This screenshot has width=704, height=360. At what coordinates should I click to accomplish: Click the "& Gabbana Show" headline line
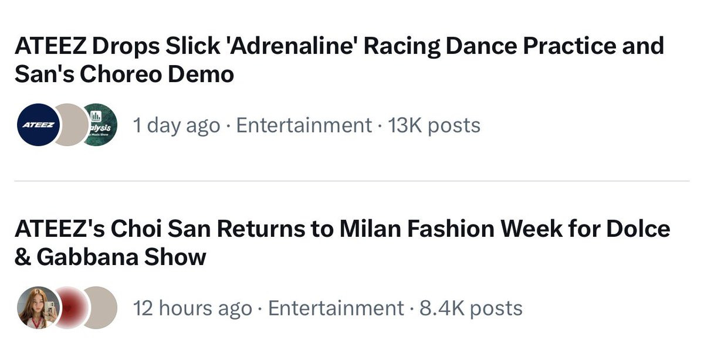point(111,257)
